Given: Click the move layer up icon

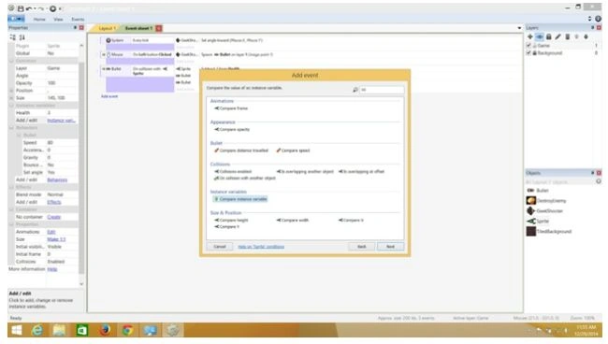Looking at the screenshot, I should click(576, 36).
